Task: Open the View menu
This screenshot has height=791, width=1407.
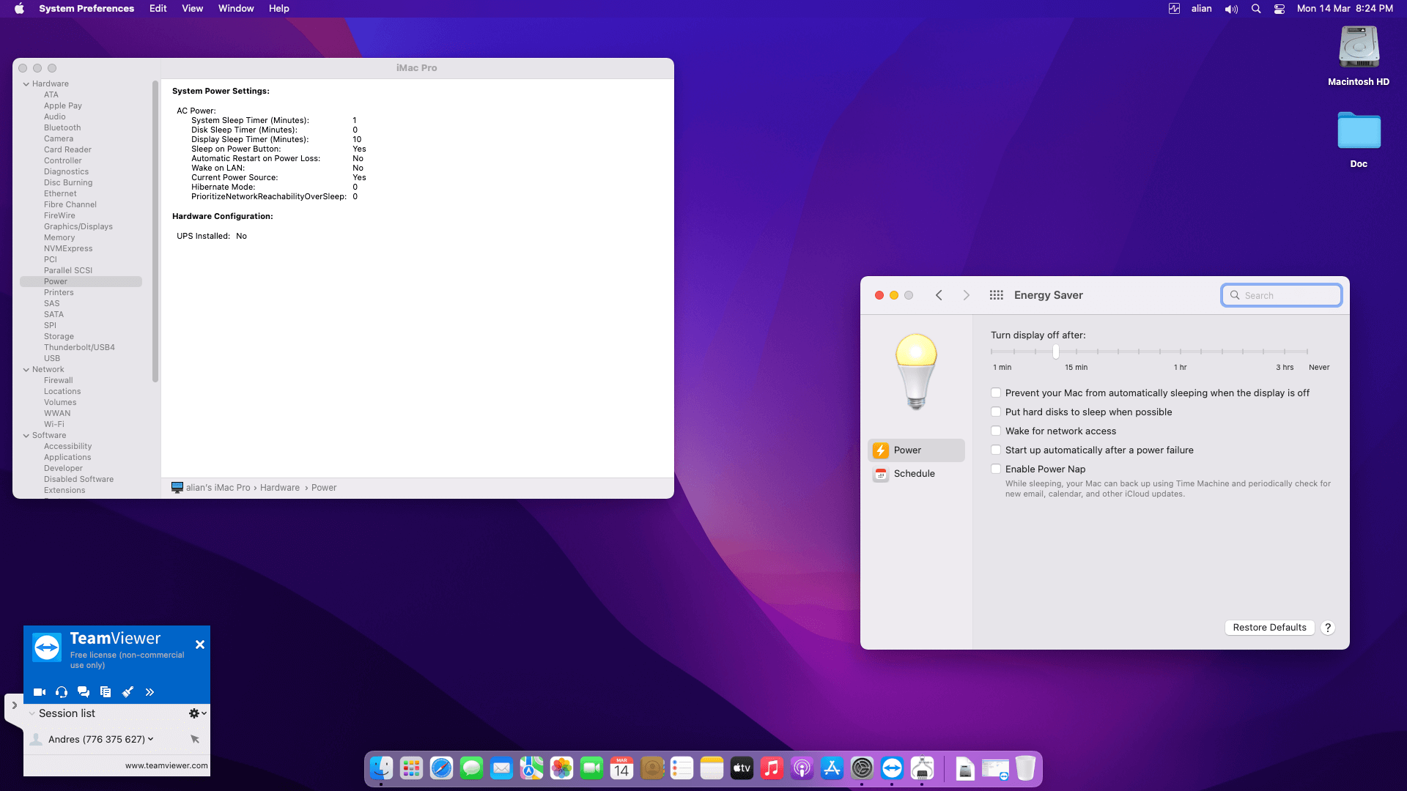Action: [x=193, y=9]
